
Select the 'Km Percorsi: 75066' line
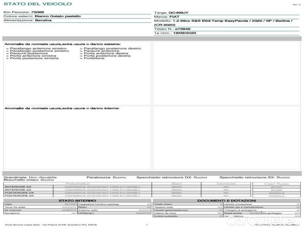point(24,12)
